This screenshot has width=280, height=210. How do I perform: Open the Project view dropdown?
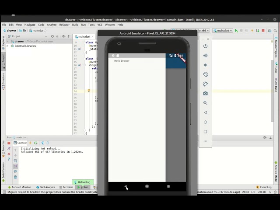pos(46,36)
